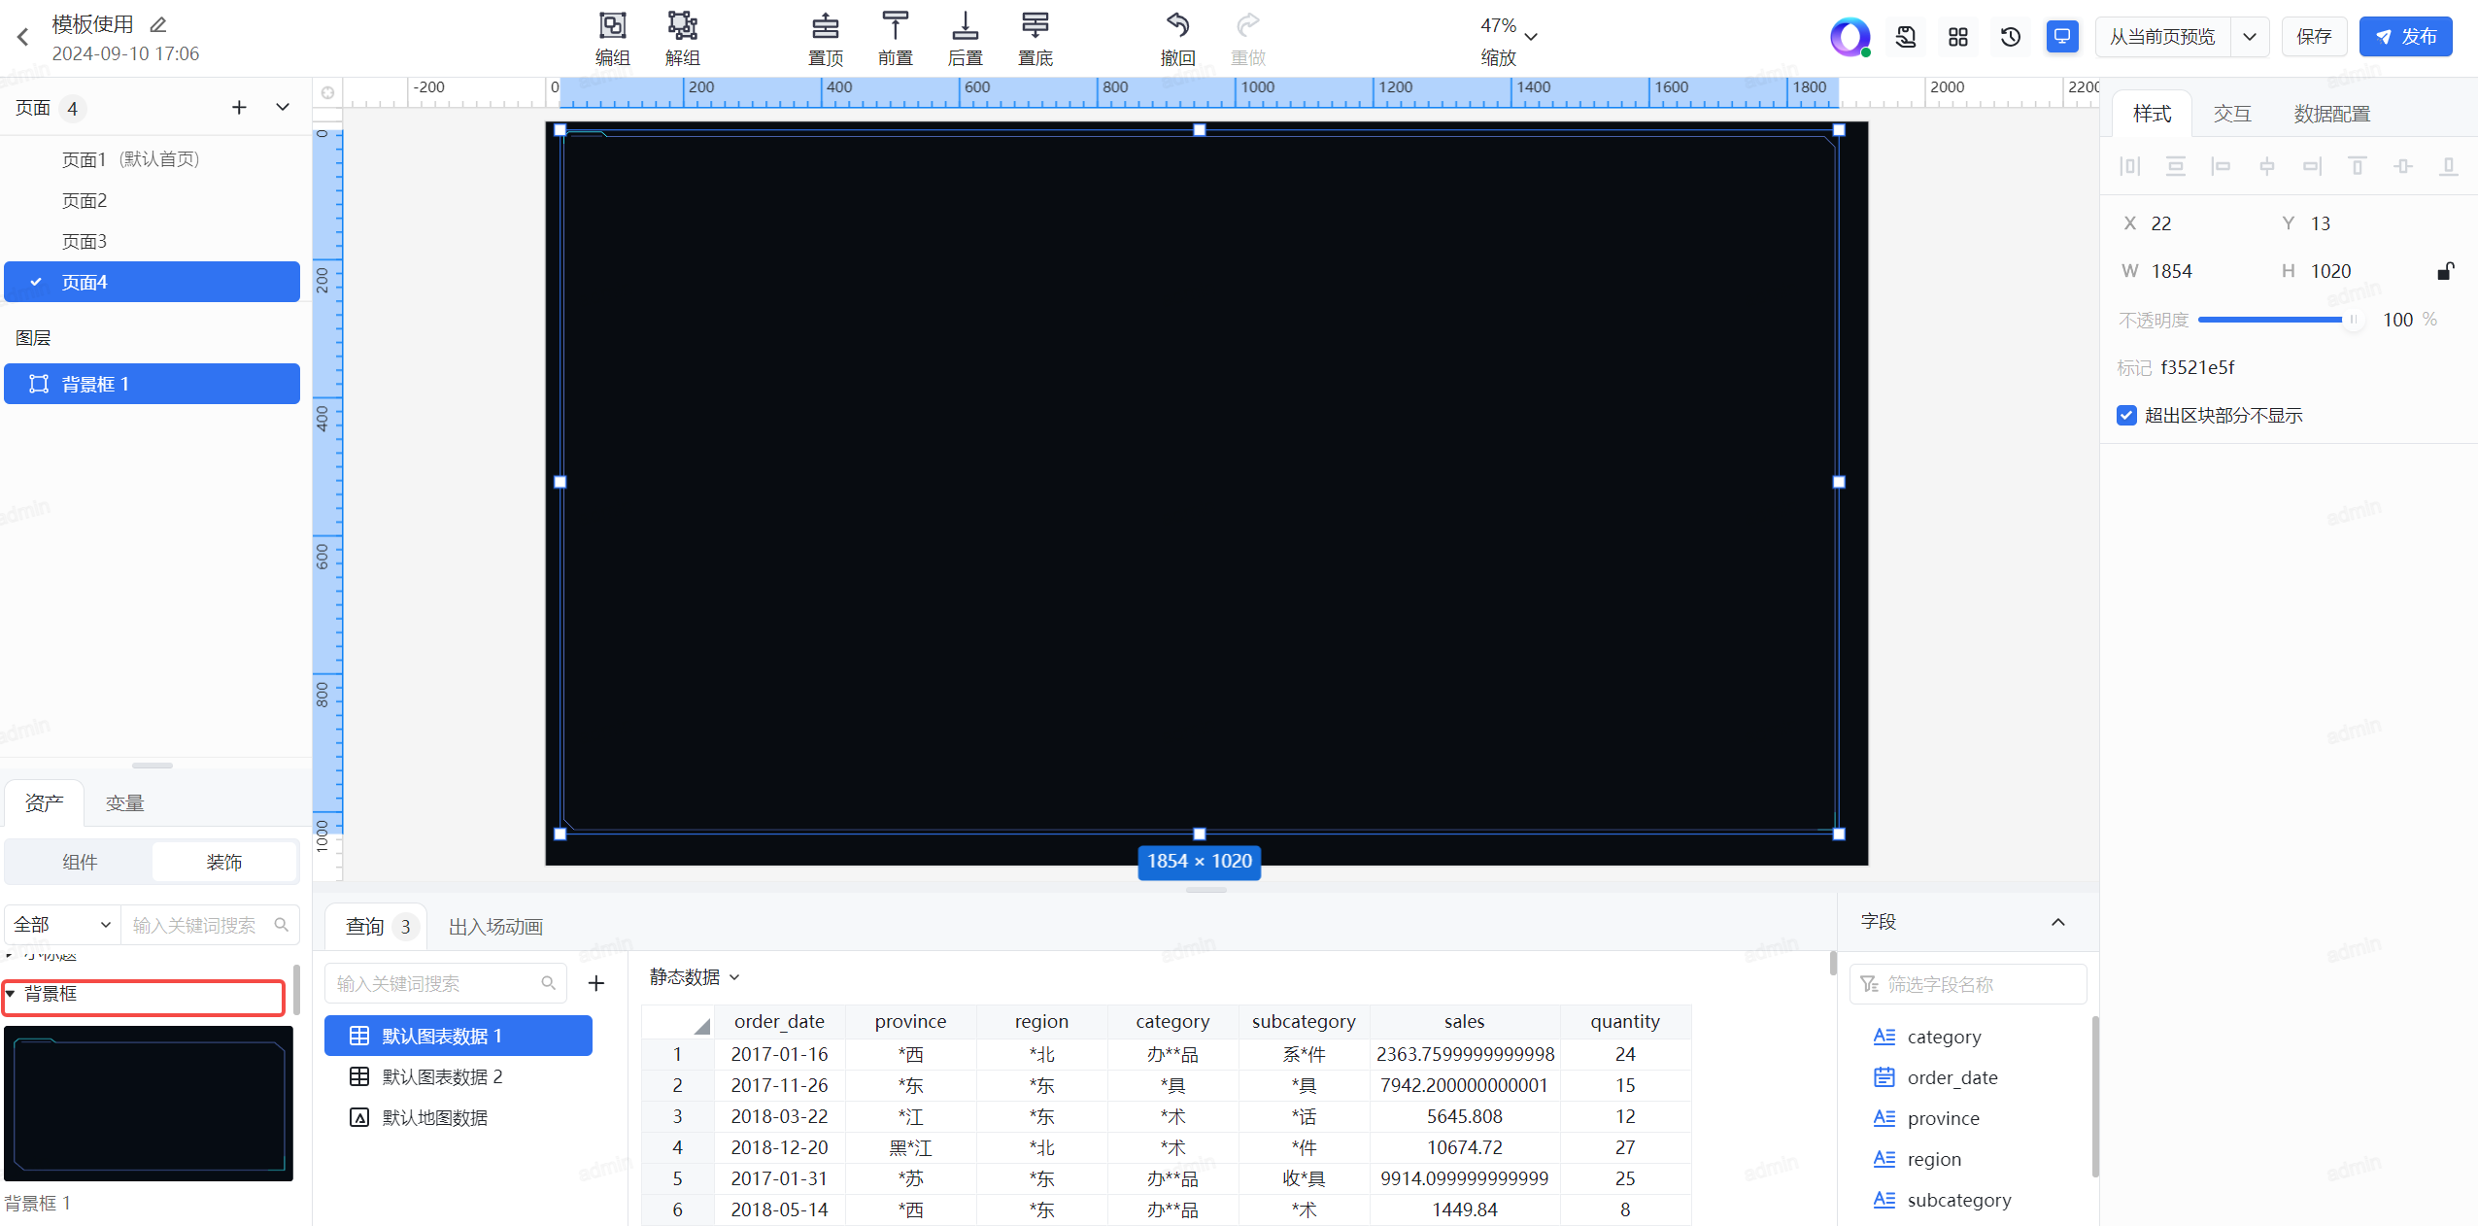Click the query keyword search field
Screen dimensions: 2478x1226
(x=446, y=983)
